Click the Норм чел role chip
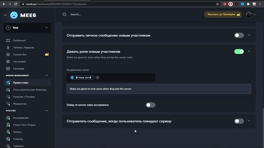The height and width of the screenshot is (148, 264). [x=82, y=78]
